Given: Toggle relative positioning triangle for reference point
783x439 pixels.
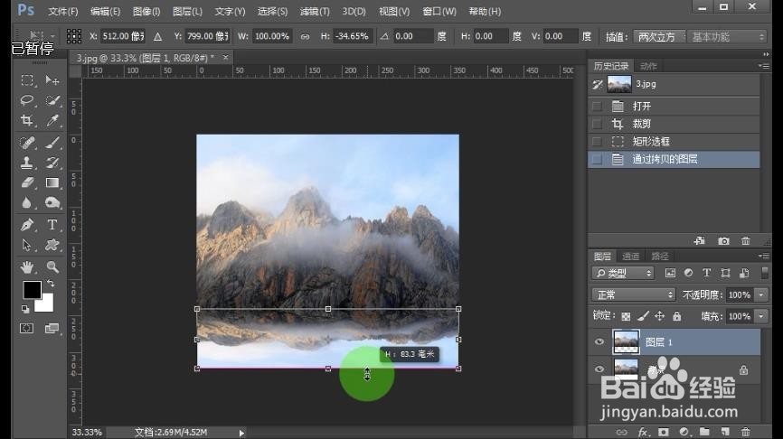Looking at the screenshot, I should pyautogui.click(x=158, y=36).
